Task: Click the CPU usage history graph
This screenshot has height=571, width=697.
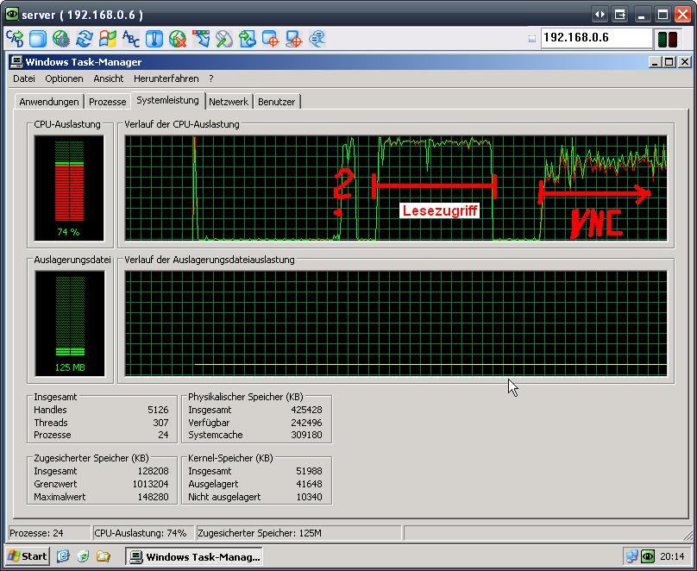Action: [x=396, y=188]
